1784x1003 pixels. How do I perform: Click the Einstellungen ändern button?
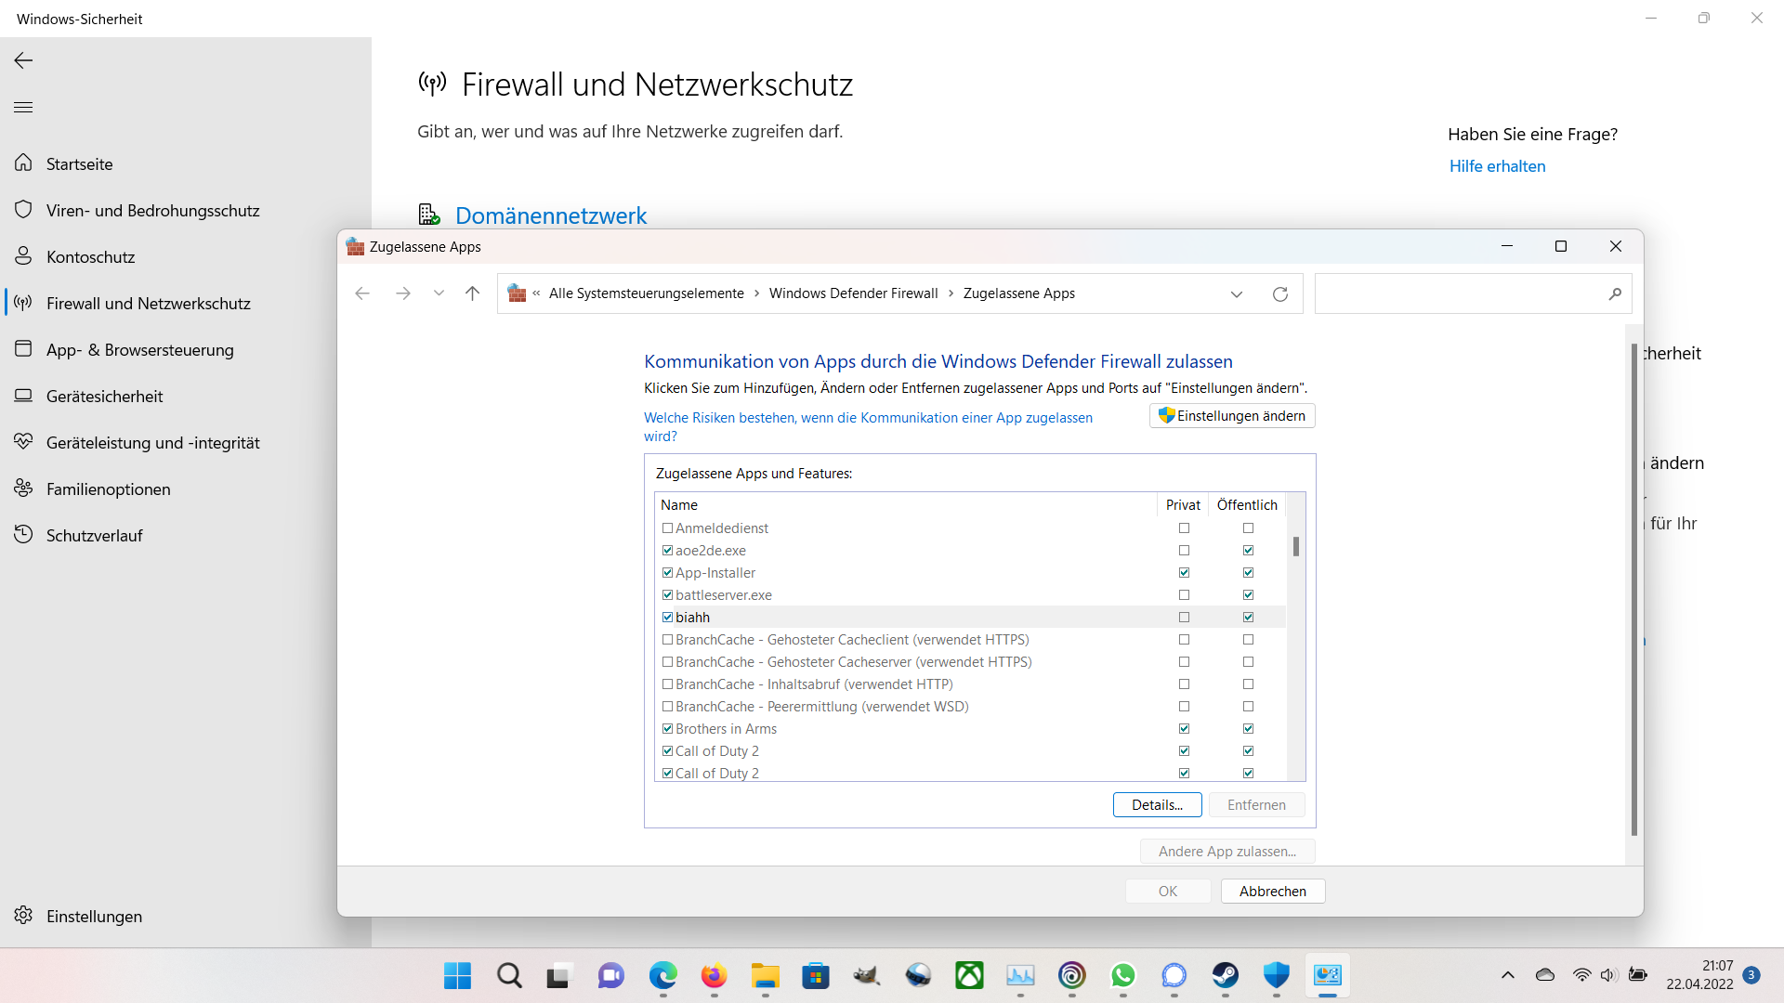[x=1232, y=415]
